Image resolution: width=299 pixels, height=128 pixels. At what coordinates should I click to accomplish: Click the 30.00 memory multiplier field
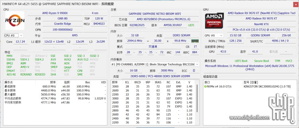point(157,41)
